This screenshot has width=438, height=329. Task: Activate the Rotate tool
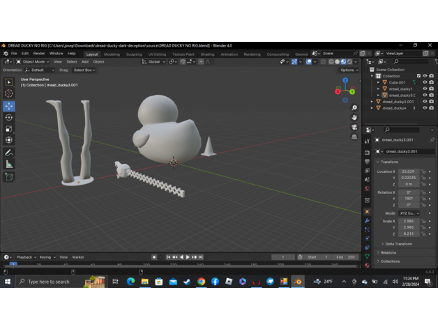click(9, 118)
